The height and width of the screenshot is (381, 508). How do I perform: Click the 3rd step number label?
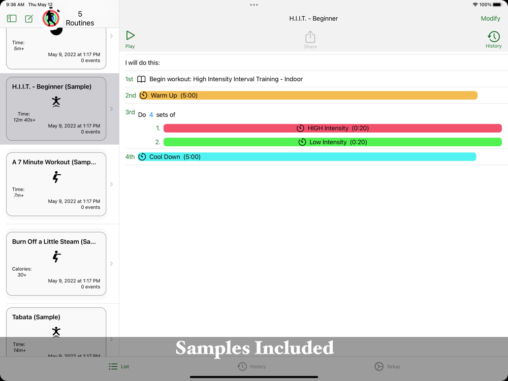click(130, 112)
